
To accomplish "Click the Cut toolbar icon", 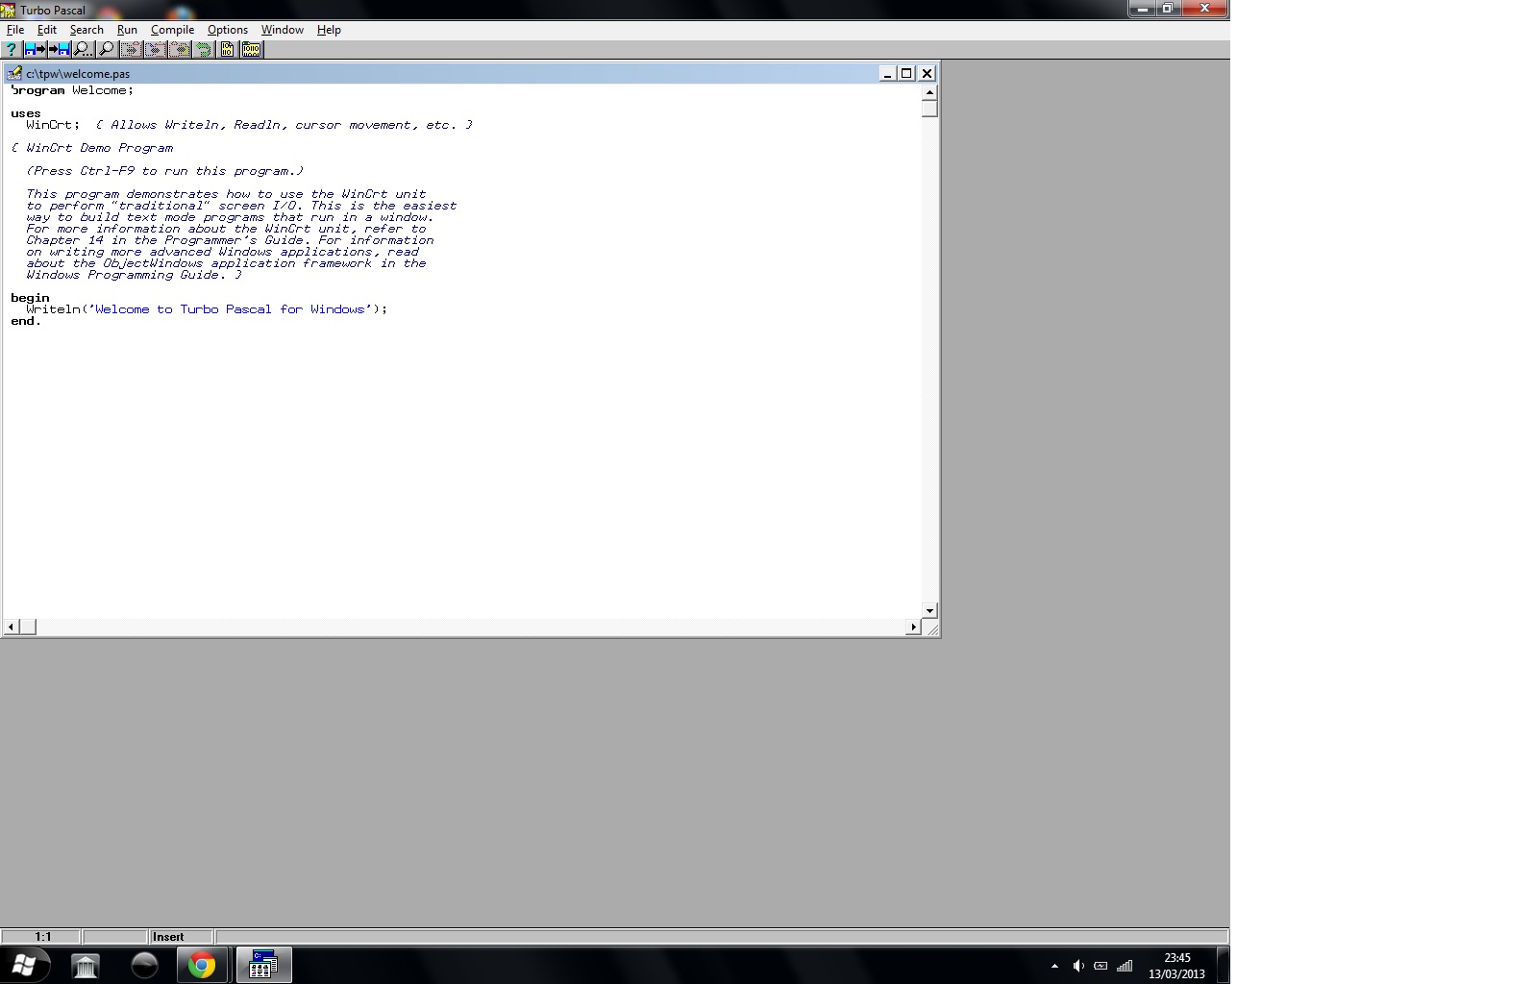I will coord(132,49).
